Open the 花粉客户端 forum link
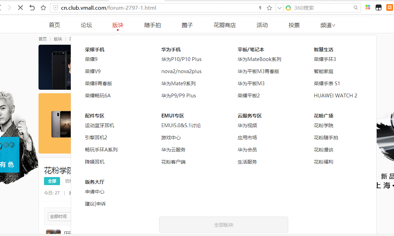Screen dimensions: 394x236 [173, 162]
